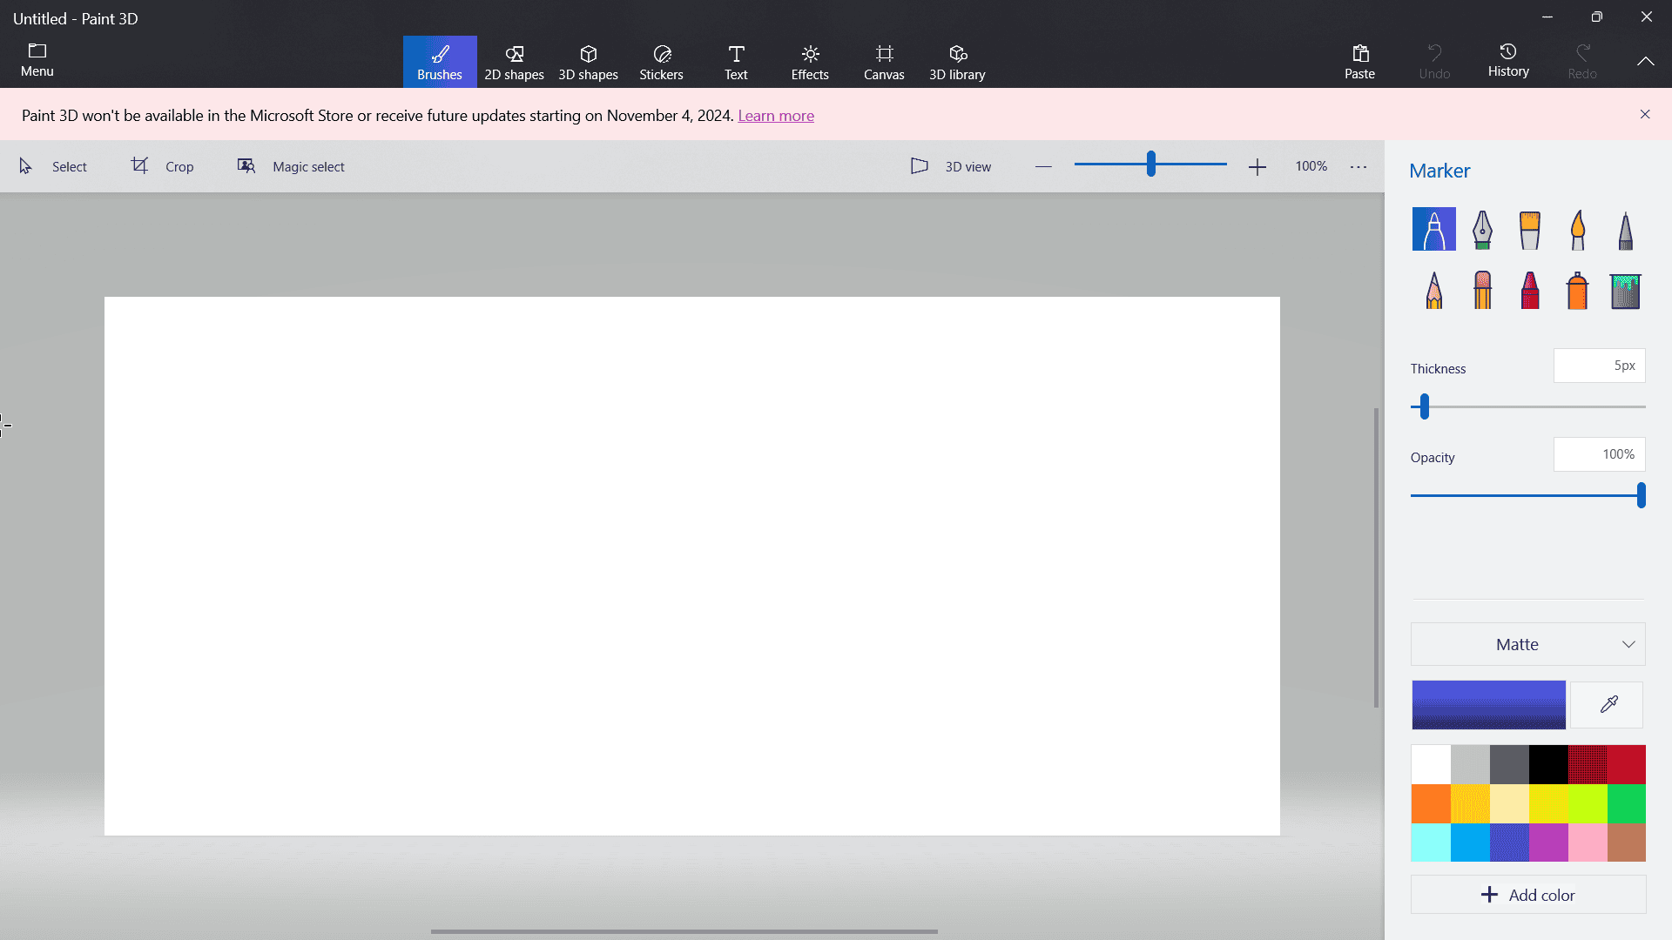Viewport: 1672px width, 940px height.
Task: Click Add color below the palette
Action: pyautogui.click(x=1527, y=894)
